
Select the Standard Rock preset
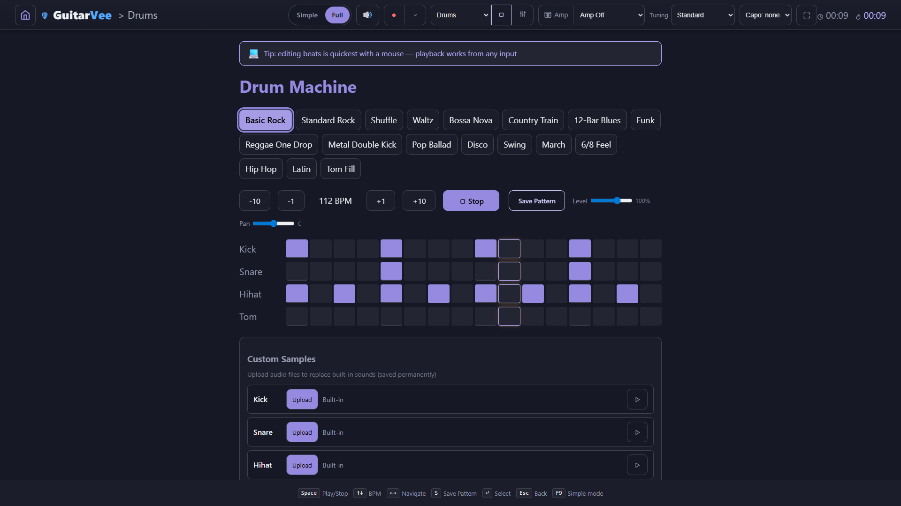click(328, 120)
